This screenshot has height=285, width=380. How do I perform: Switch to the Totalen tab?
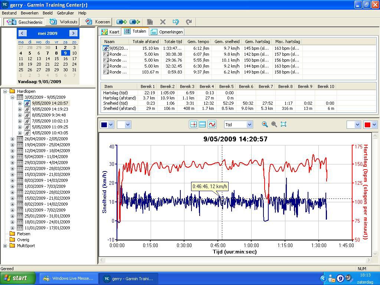coord(135,31)
